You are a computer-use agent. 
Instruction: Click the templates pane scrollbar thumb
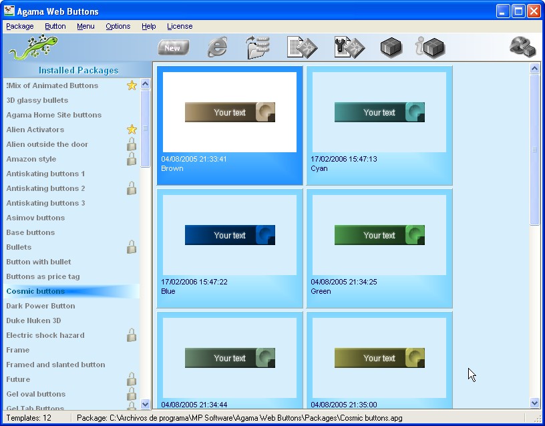534,150
